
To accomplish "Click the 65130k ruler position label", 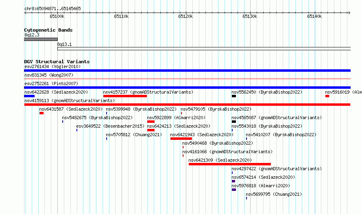I will tap(250, 16).
